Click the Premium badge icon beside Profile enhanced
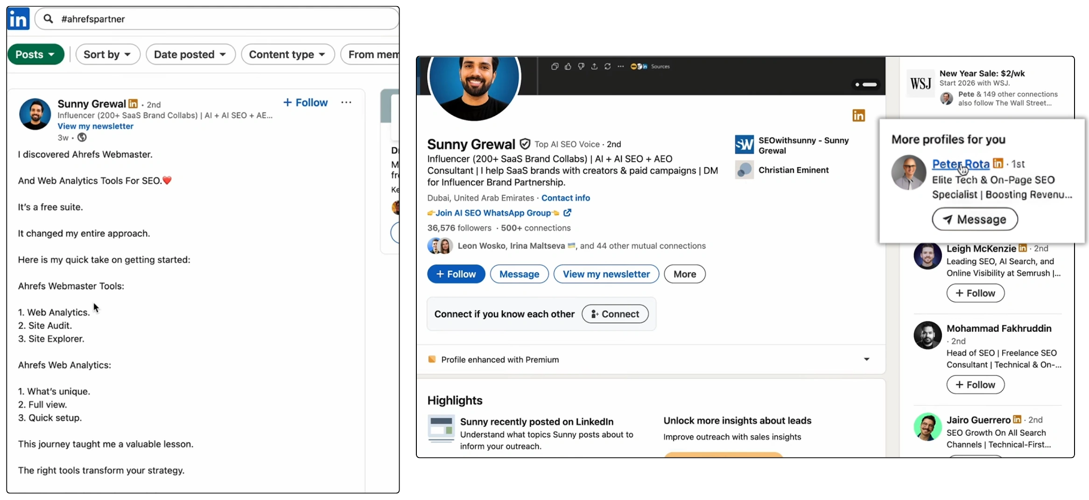 [x=432, y=359]
